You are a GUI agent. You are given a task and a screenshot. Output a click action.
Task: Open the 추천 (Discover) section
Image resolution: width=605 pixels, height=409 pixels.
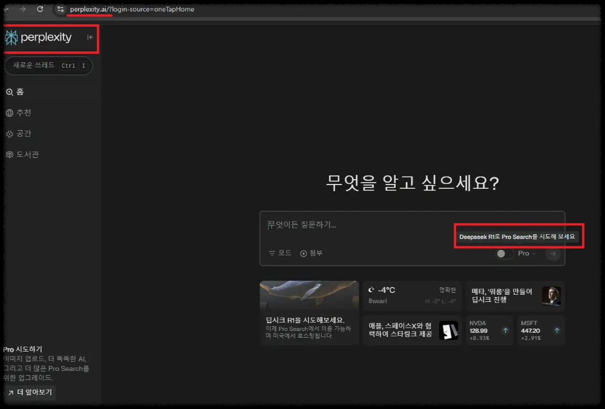pyautogui.click(x=22, y=113)
